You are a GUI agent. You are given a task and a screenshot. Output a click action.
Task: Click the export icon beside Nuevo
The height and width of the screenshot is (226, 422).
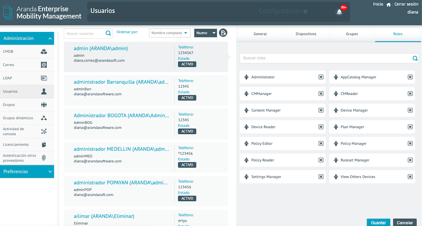point(223,33)
